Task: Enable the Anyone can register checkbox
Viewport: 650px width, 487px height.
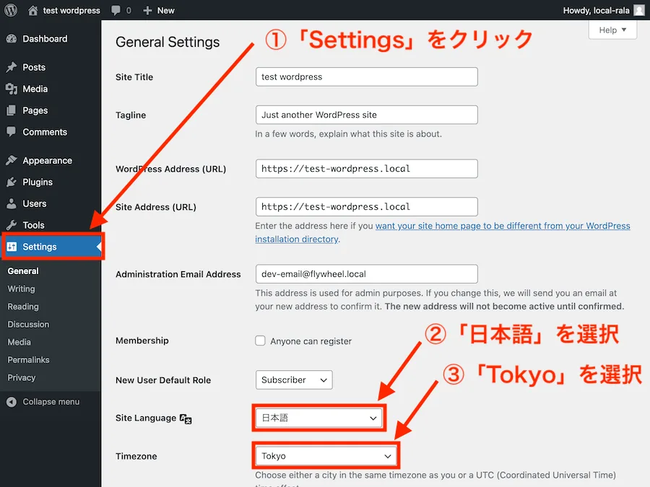Action: click(x=260, y=341)
